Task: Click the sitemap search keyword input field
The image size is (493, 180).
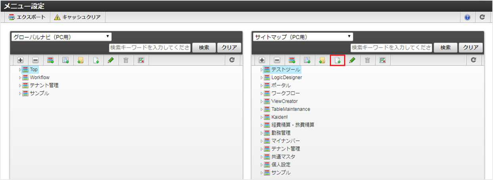Action: [x=391, y=48]
